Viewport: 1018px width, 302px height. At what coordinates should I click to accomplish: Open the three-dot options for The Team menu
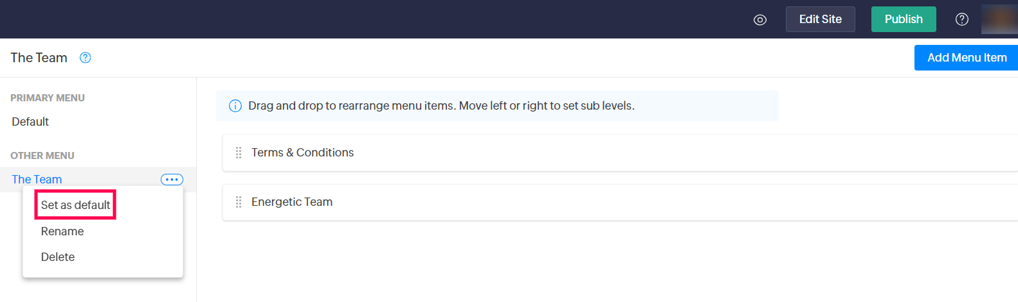click(172, 180)
